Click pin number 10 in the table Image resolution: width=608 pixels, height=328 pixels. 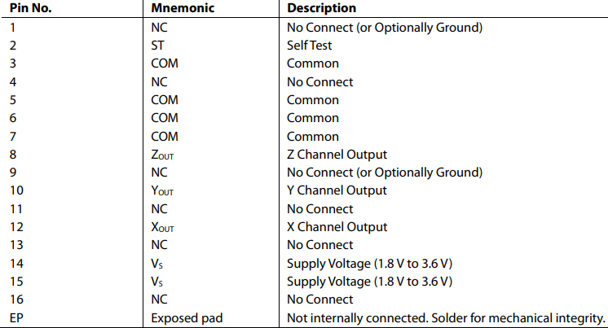click(x=16, y=190)
